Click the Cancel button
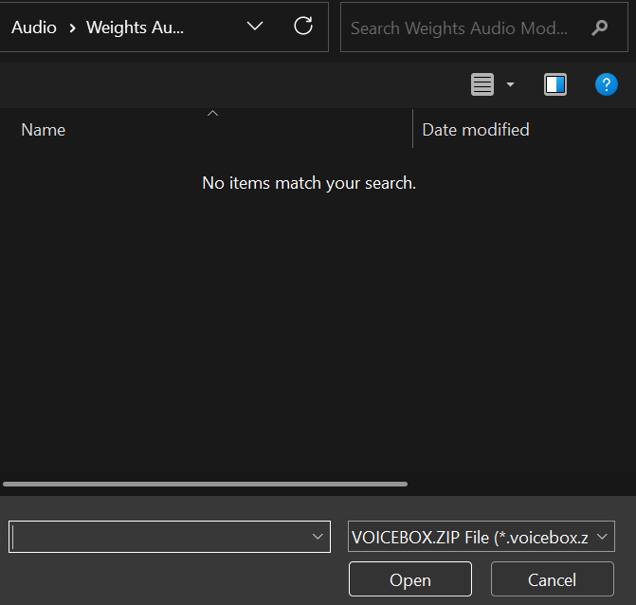The height and width of the screenshot is (605, 636). click(552, 579)
